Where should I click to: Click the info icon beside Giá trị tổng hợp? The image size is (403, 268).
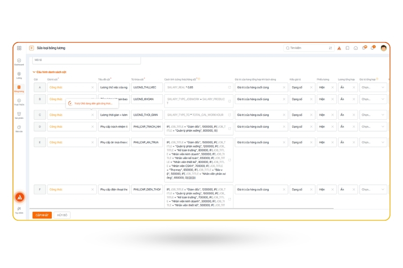coord(377,79)
